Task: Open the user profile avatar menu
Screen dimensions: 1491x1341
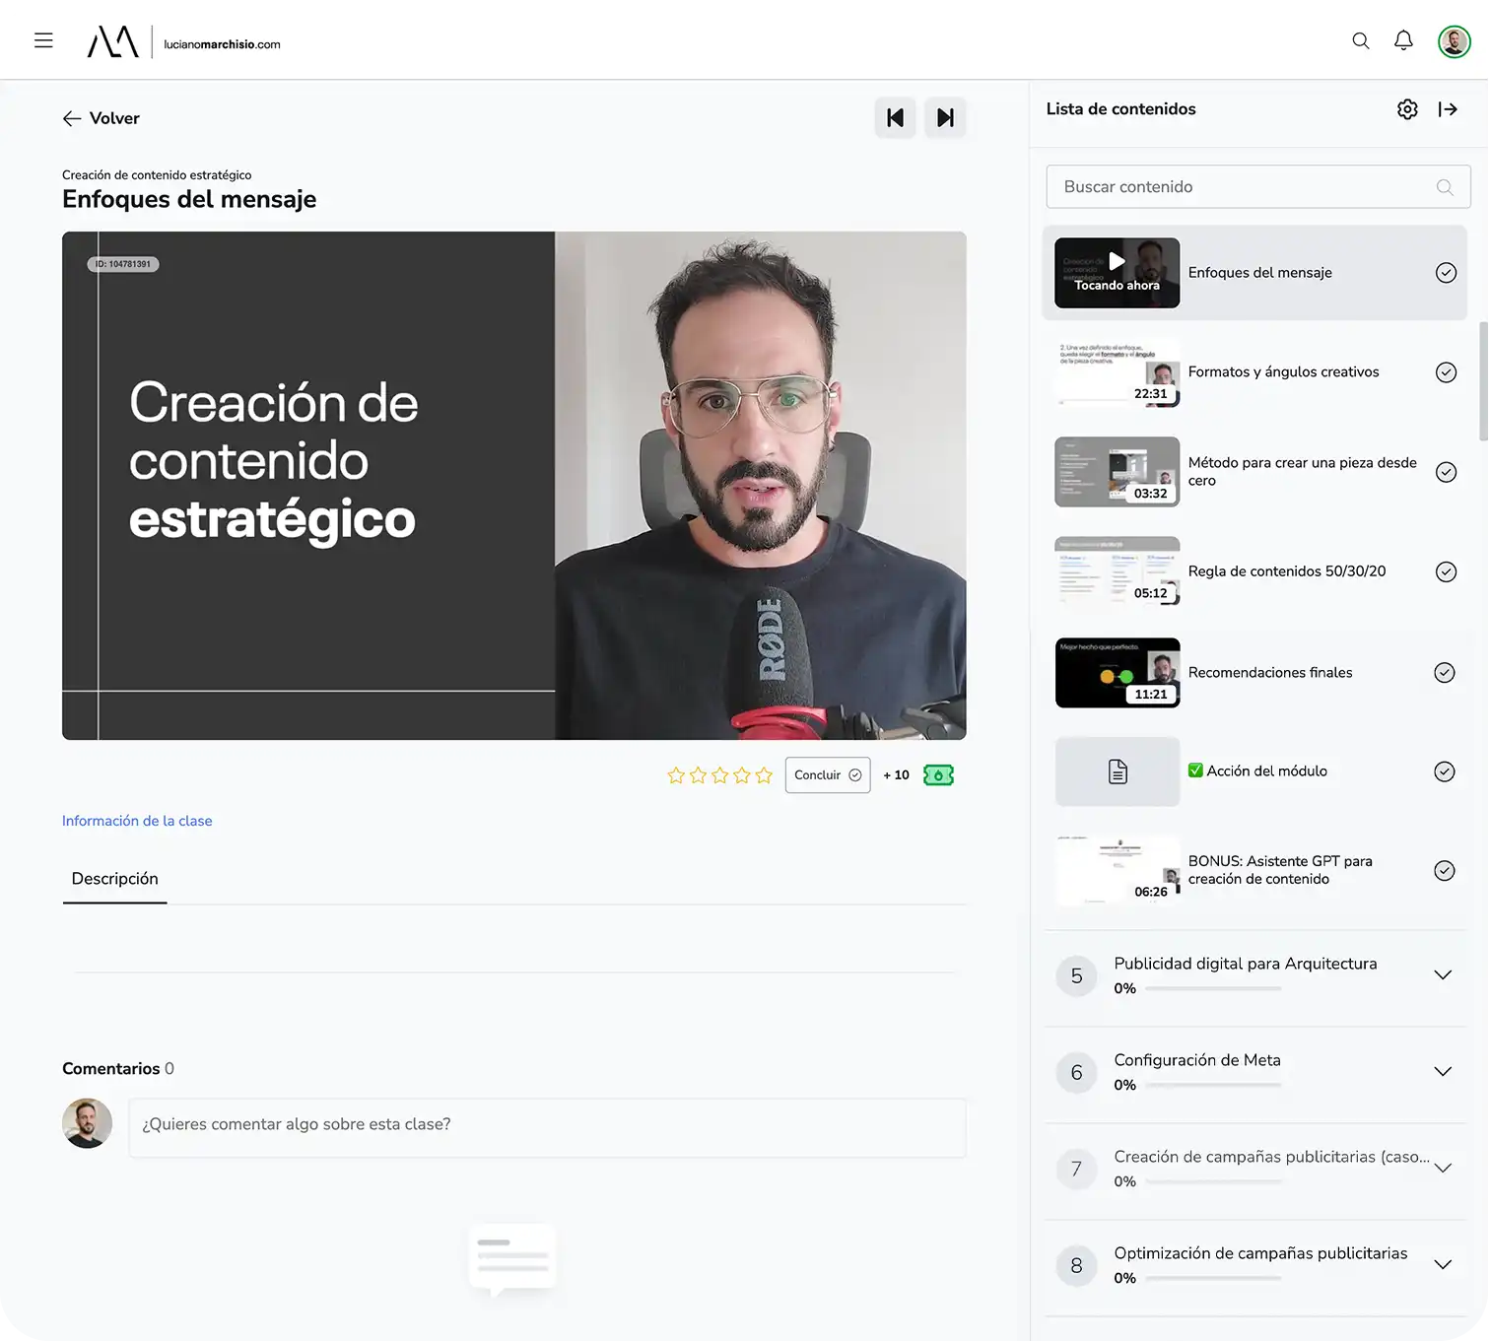Action: click(x=1454, y=41)
